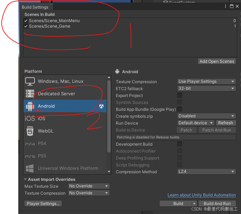This screenshot has height=214, width=241.
Task: Uncheck Scenes/Scene_MainMenu in build list
Action: click(26, 21)
